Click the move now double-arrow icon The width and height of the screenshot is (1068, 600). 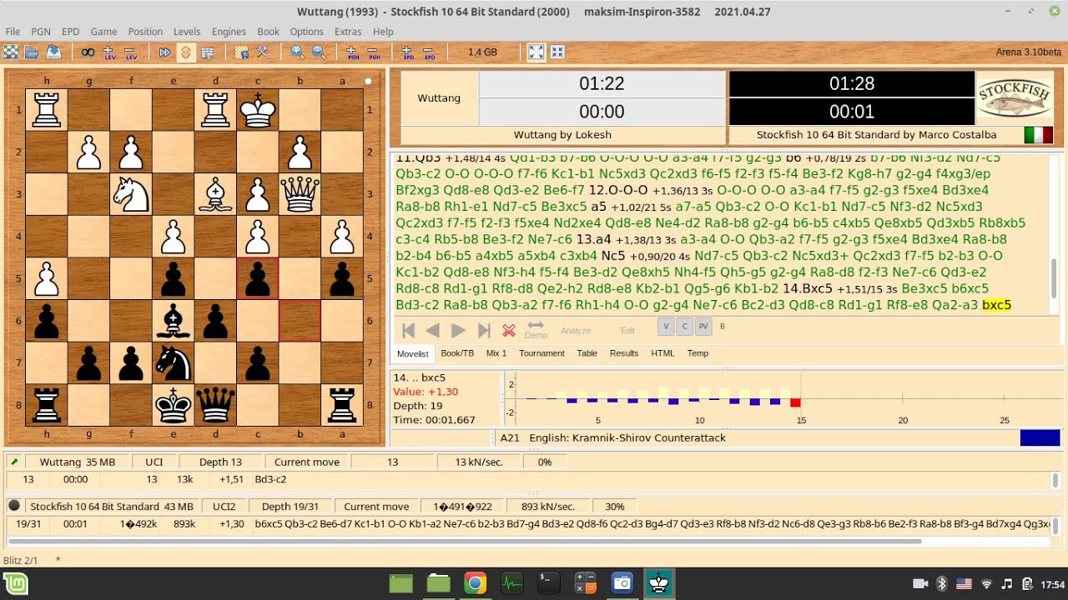(x=164, y=52)
